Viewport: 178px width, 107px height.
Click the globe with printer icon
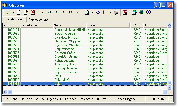(134, 12)
